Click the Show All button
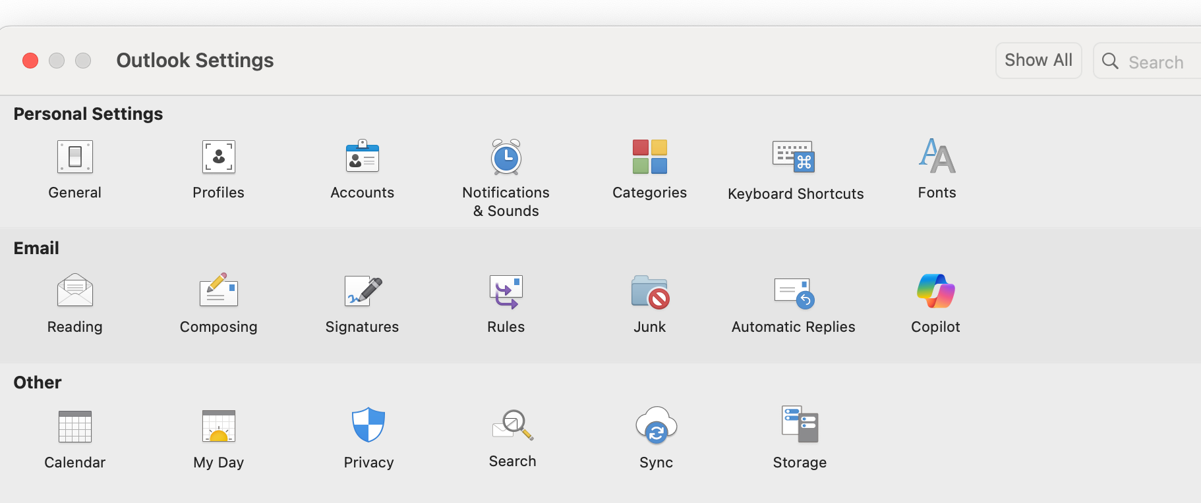Screen dimensions: 1201x503 tap(1039, 61)
